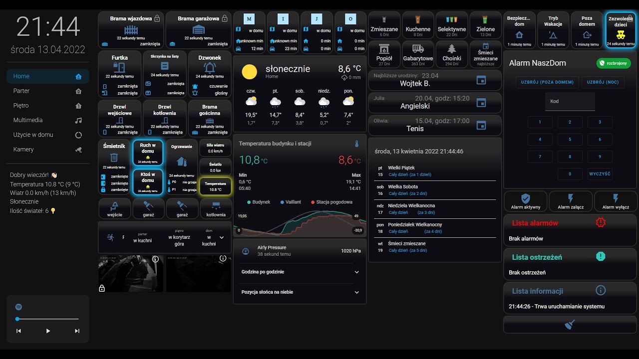Open Śmieci zmieszane najbliższe card
The image size is (639, 359).
tap(485, 54)
